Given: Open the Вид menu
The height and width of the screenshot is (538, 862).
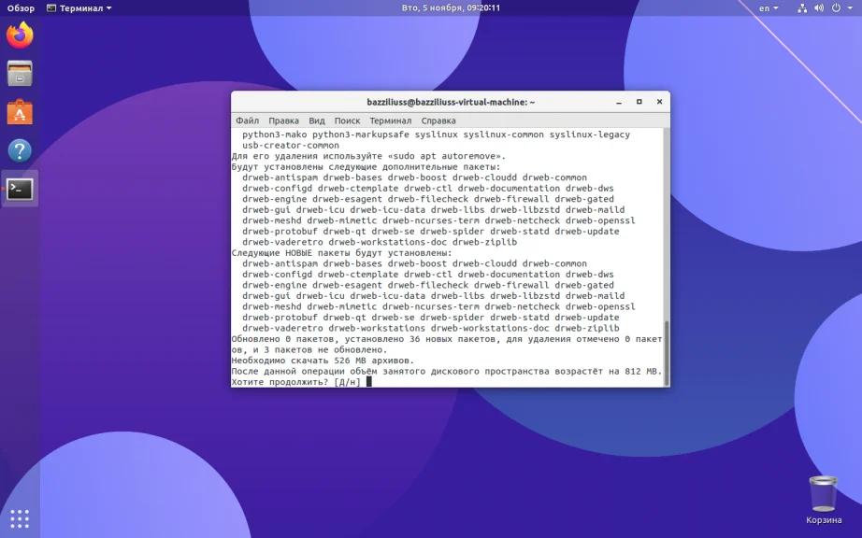Looking at the screenshot, I should [317, 120].
